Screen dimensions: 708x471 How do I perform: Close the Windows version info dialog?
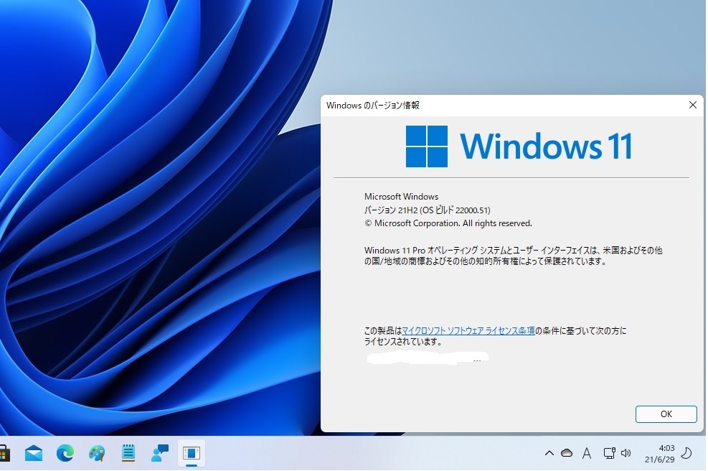692,105
